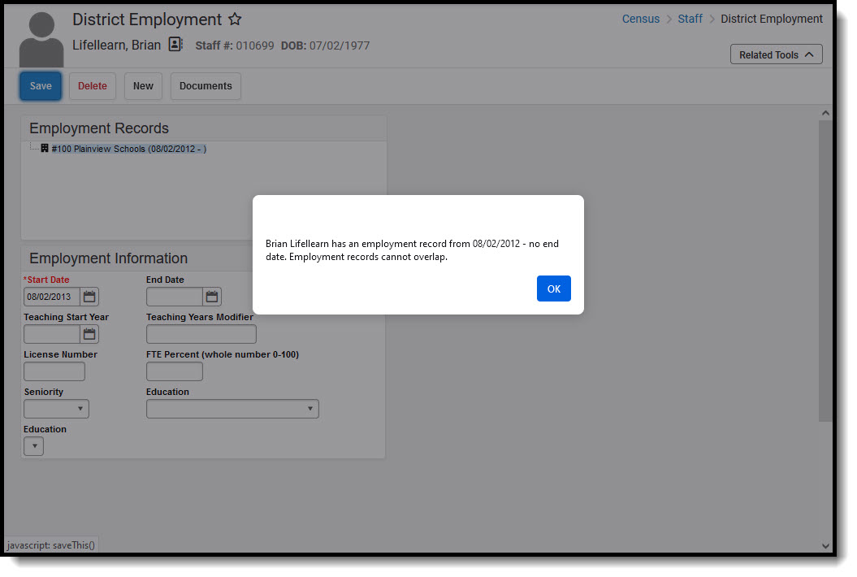Click the License Number input field
857x577 pixels.
point(54,371)
